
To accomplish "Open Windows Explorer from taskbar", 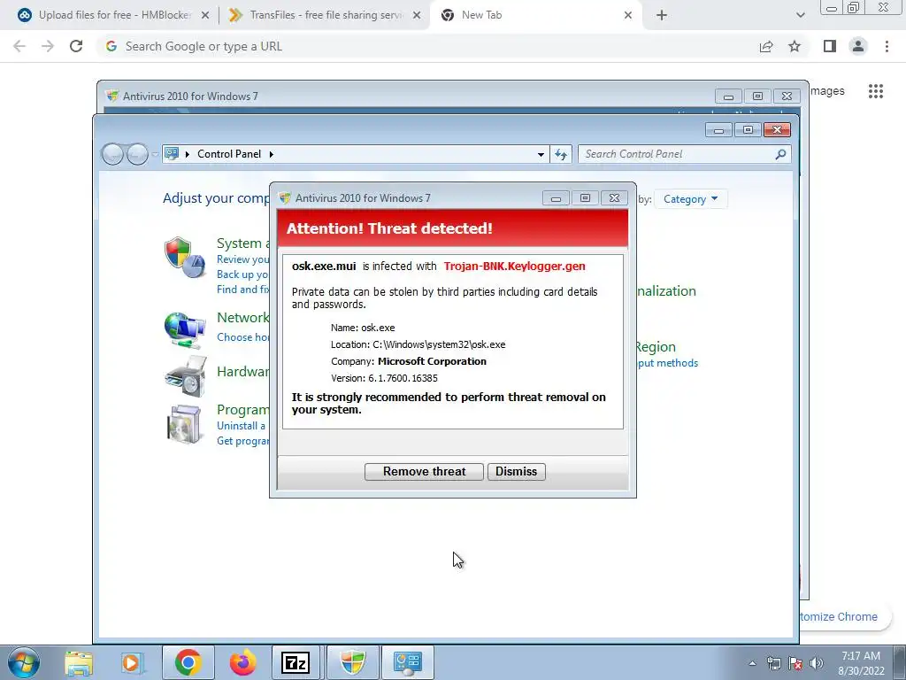I will coord(79,662).
